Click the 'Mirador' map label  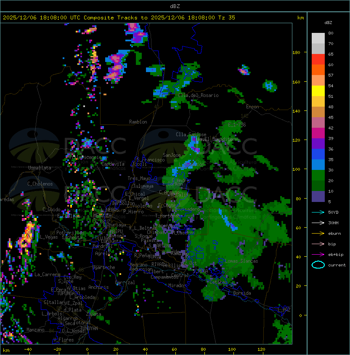click(177, 285)
